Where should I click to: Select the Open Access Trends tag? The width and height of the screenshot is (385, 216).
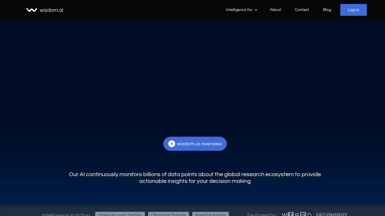pyautogui.click(x=120, y=214)
